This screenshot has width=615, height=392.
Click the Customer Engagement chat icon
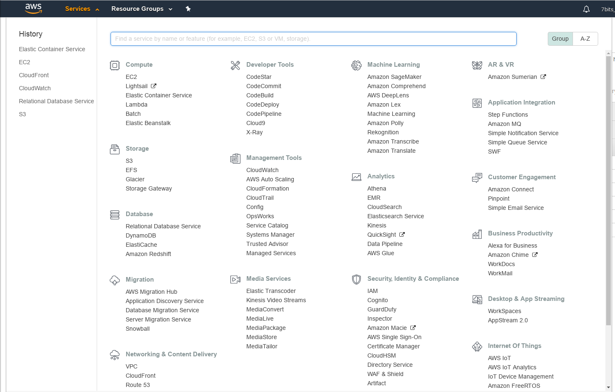click(477, 178)
